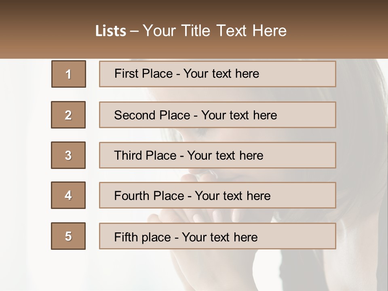This screenshot has height=291, width=388.
Task: Click the dash in the slide title
Action: [x=135, y=31]
